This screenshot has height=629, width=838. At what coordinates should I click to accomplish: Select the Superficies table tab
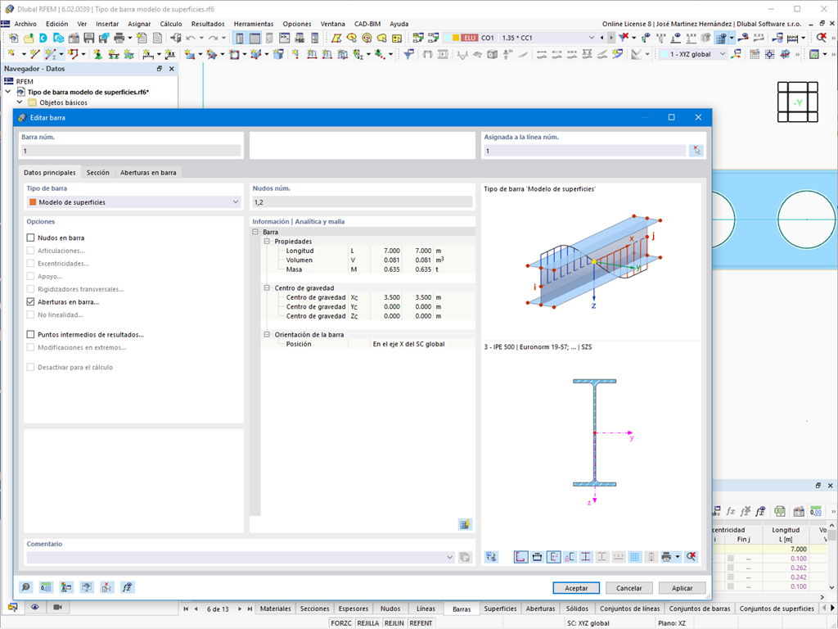click(500, 609)
